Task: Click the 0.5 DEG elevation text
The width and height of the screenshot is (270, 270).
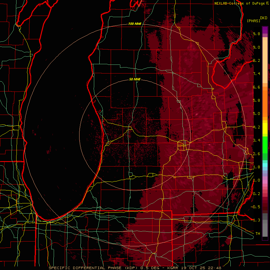Action: 149,268
